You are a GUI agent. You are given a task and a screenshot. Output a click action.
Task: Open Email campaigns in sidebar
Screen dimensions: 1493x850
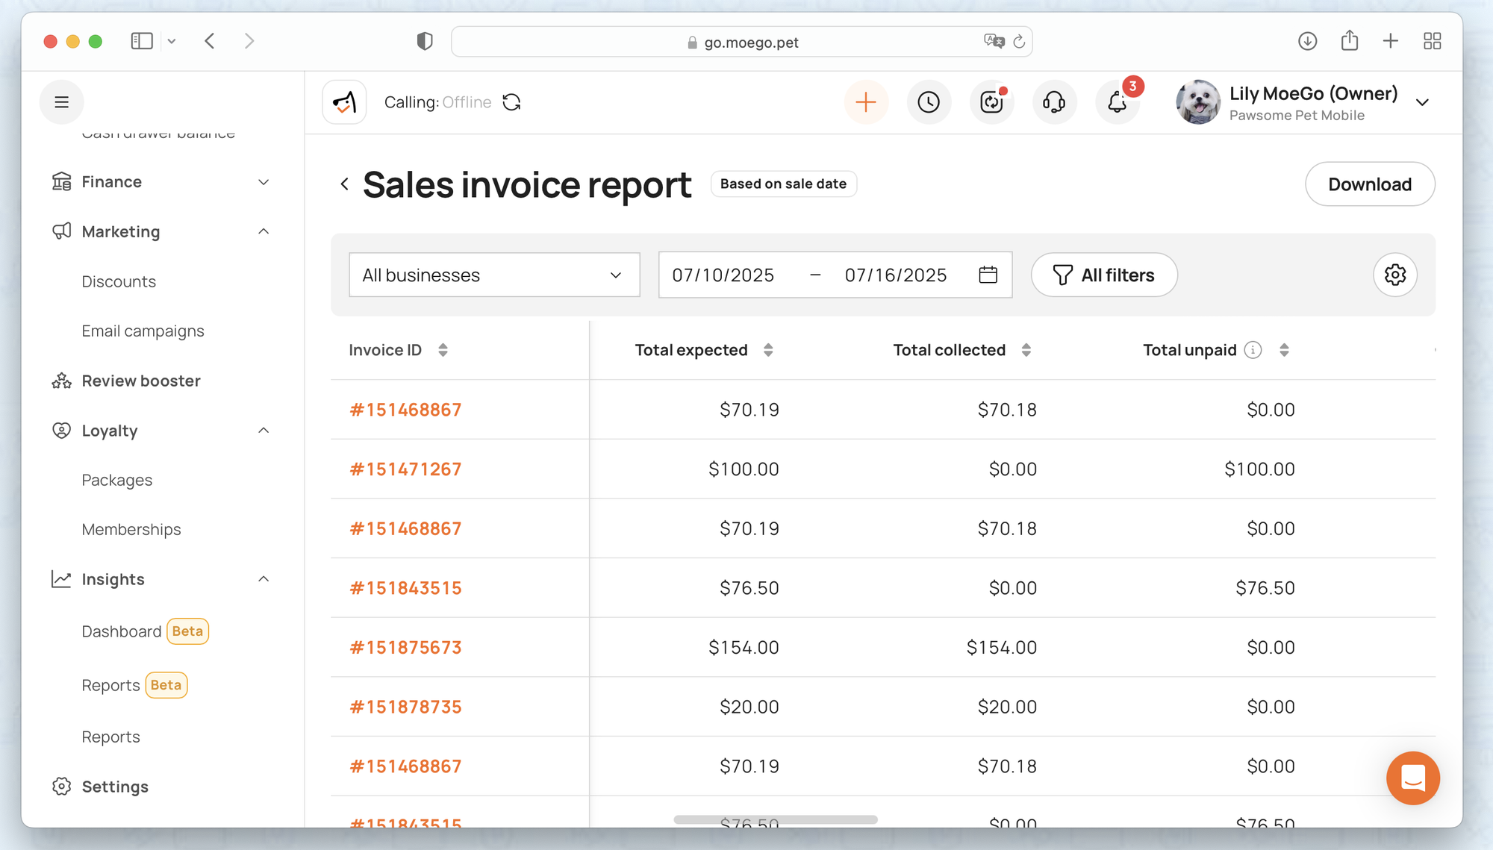(143, 331)
